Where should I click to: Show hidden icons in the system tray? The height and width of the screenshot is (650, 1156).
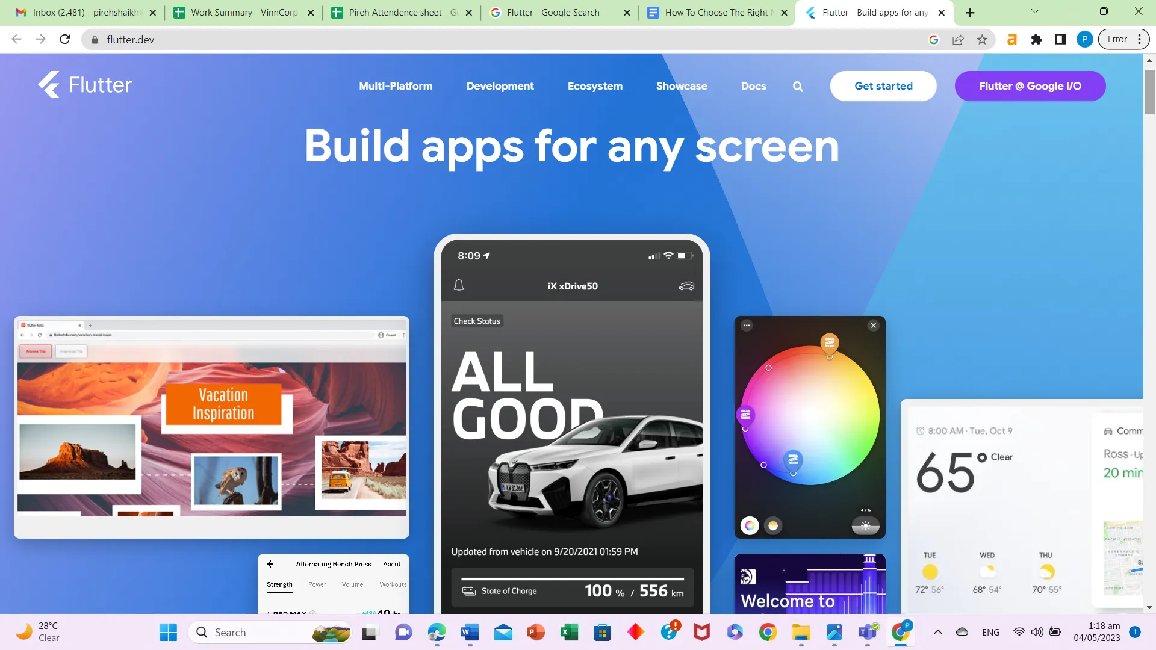[x=938, y=632]
